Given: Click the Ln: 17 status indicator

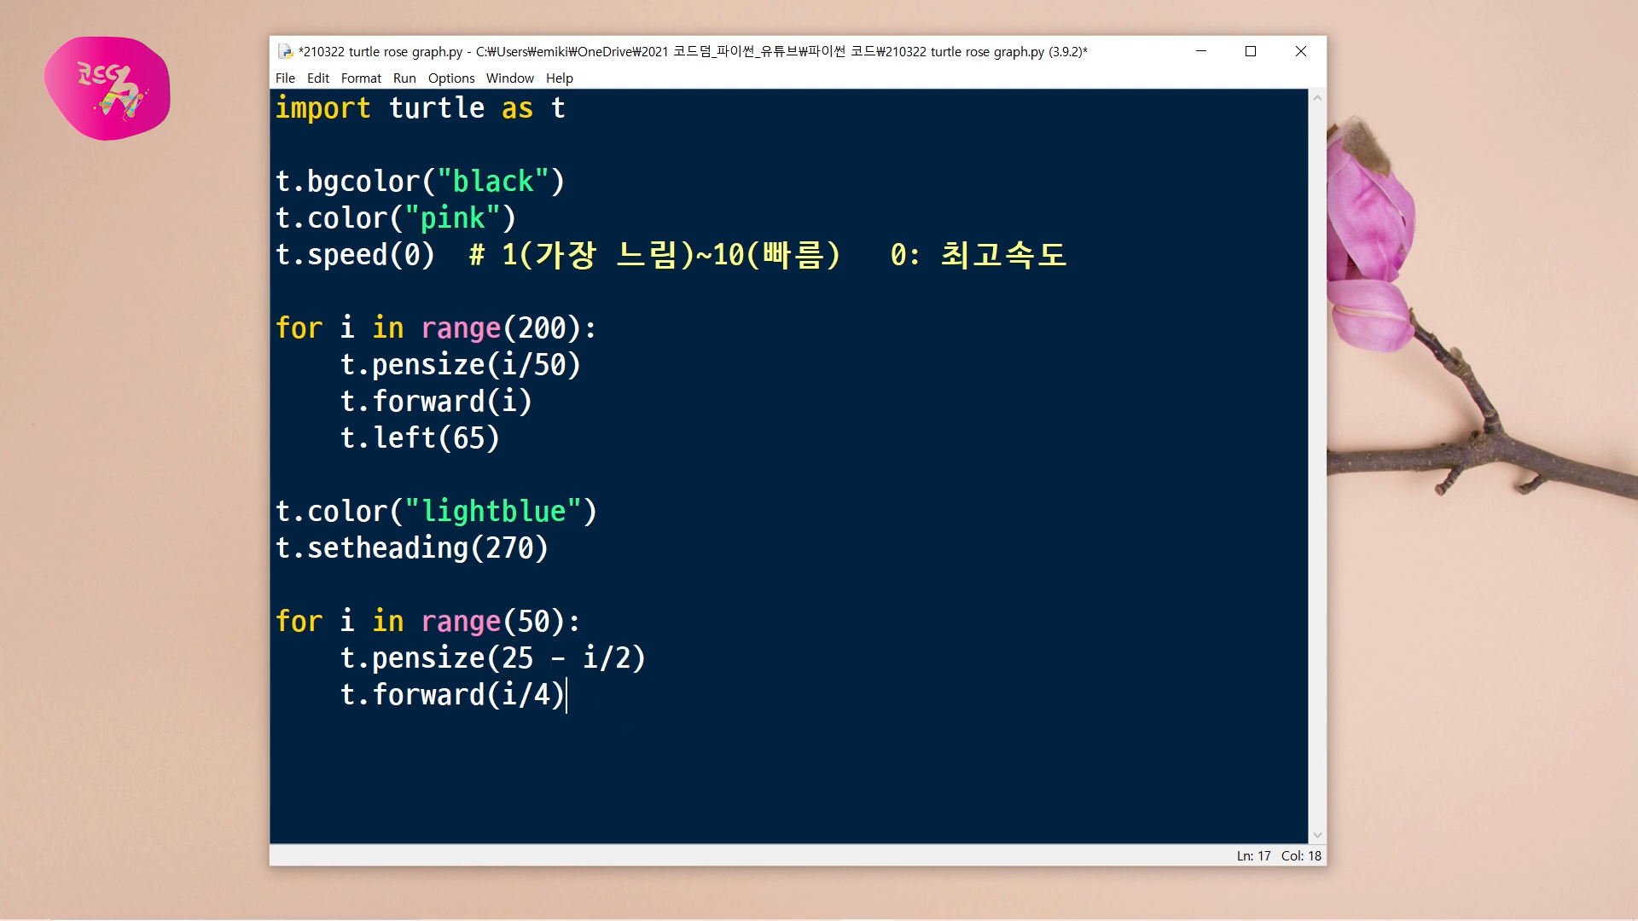Looking at the screenshot, I should [x=1253, y=855].
